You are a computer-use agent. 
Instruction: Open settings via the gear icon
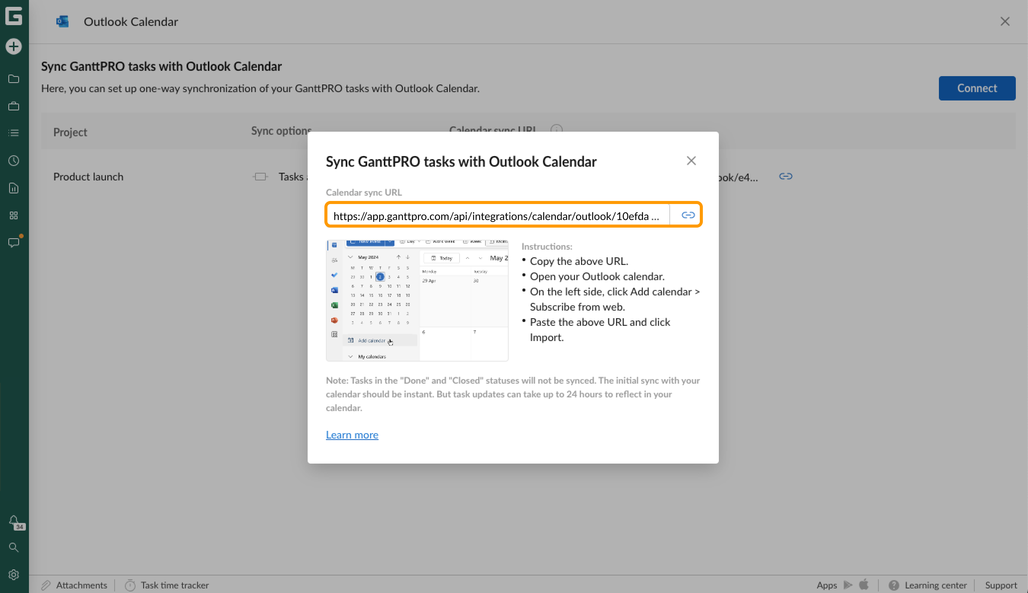pyautogui.click(x=13, y=575)
